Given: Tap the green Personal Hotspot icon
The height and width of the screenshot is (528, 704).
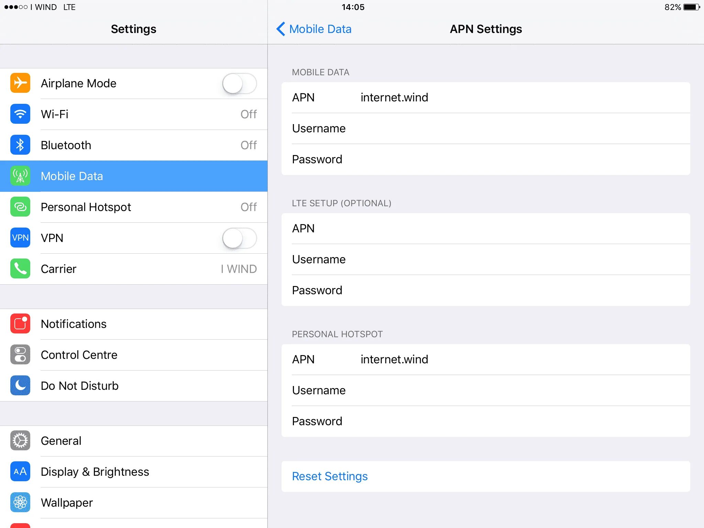Looking at the screenshot, I should click(20, 207).
